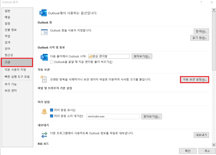Select the 일반 category in sidebar
The image size is (216, 155).
17,11
